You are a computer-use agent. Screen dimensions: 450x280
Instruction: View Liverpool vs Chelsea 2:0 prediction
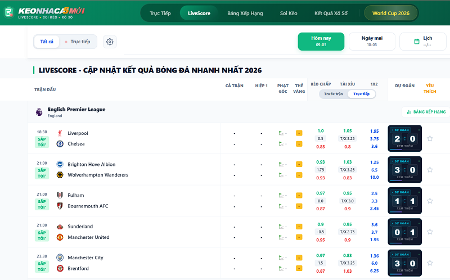(x=404, y=138)
